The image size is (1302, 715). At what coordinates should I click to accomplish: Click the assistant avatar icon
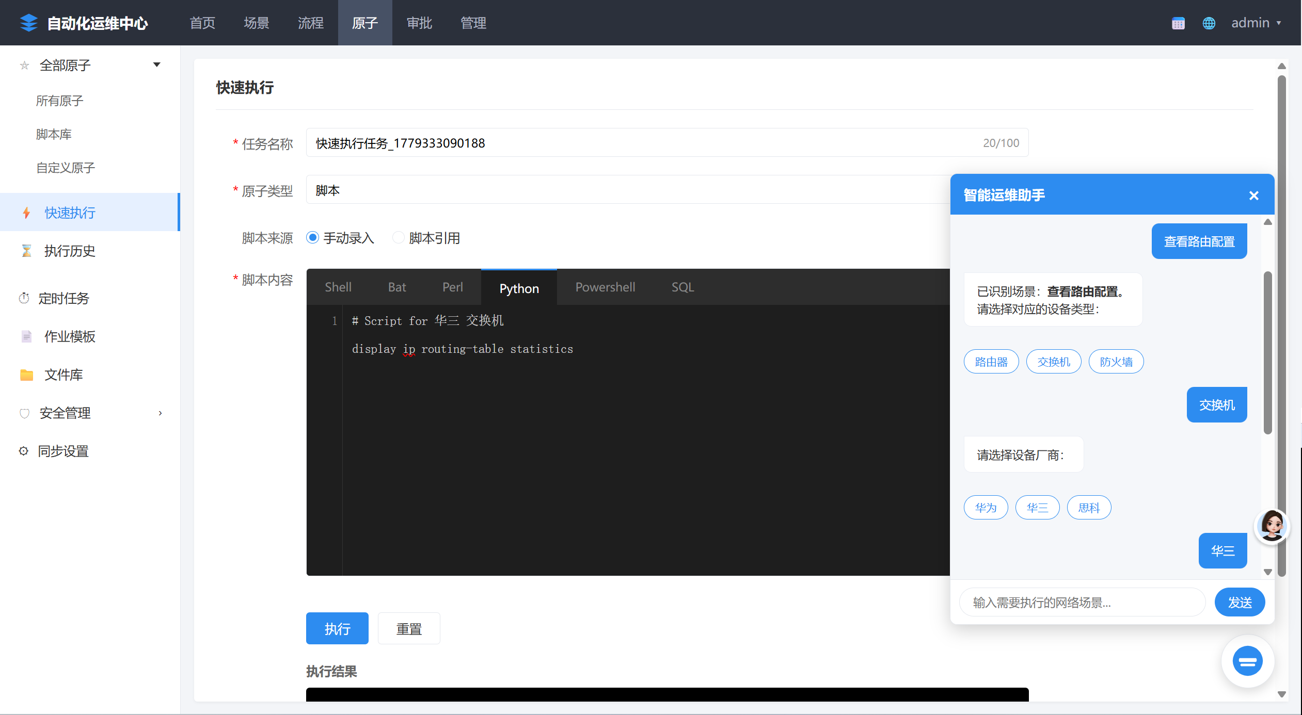pos(1272,526)
